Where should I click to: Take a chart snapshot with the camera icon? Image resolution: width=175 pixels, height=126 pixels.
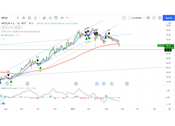tap(160, 18)
